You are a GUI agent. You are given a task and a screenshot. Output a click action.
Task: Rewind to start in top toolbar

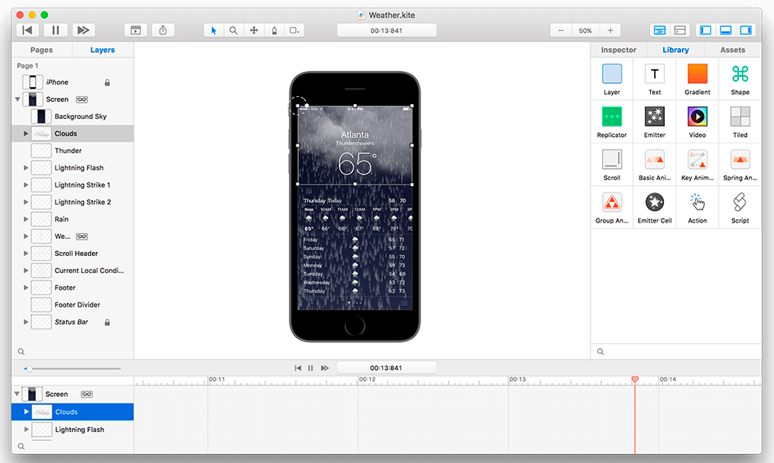click(x=28, y=31)
